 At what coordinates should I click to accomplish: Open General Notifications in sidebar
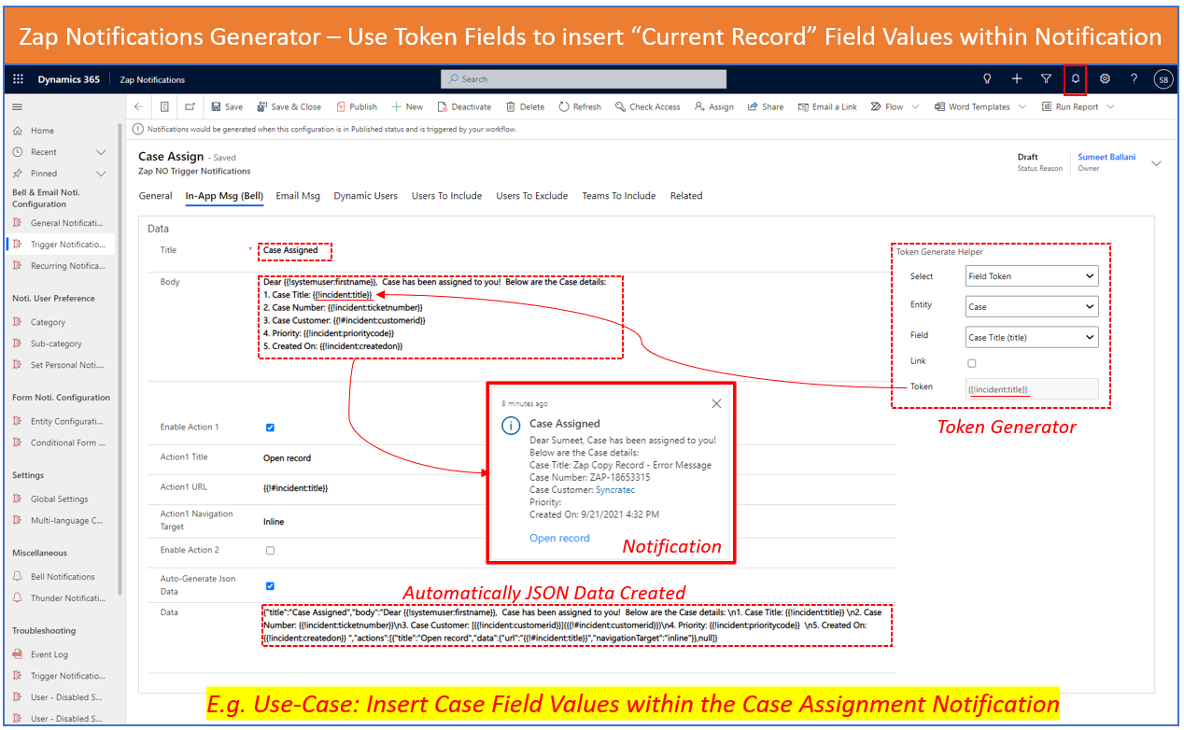coord(59,223)
